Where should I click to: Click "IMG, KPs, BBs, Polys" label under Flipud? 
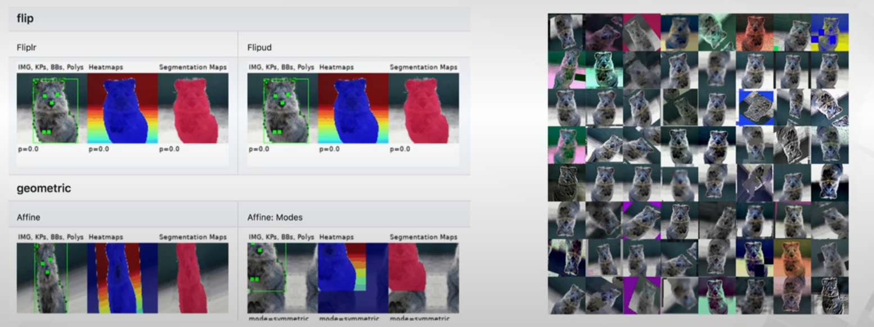click(x=282, y=67)
